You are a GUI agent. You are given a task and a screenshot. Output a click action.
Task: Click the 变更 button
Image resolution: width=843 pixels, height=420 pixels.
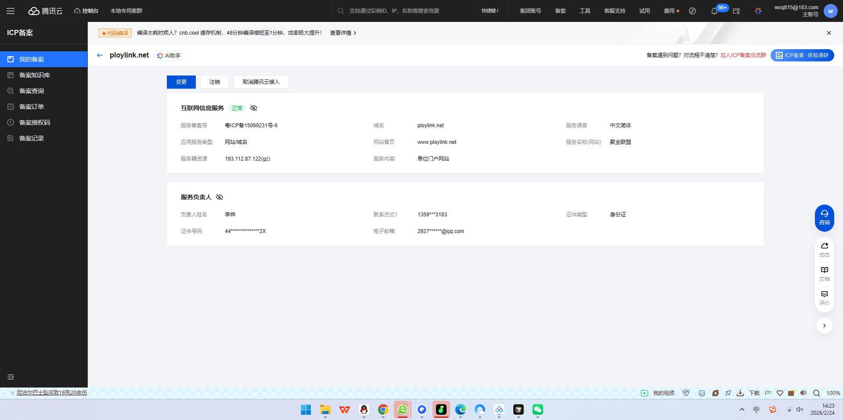pyautogui.click(x=181, y=82)
